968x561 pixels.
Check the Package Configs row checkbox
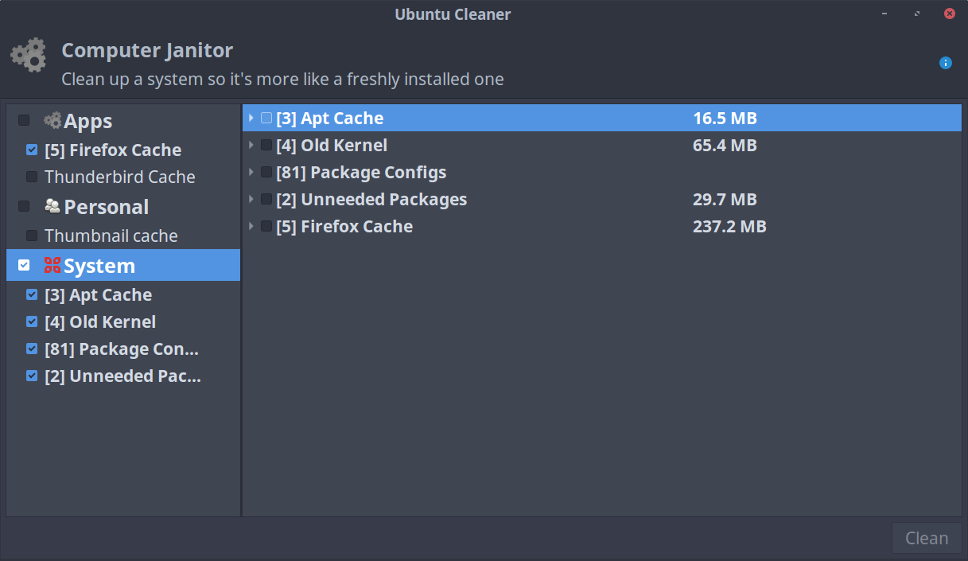[266, 172]
